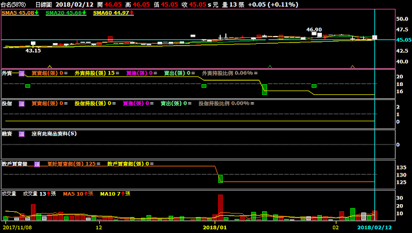The height and width of the screenshot is (233, 412).
Task: Open the purple settings icon beside 外資
Action: (21, 73)
